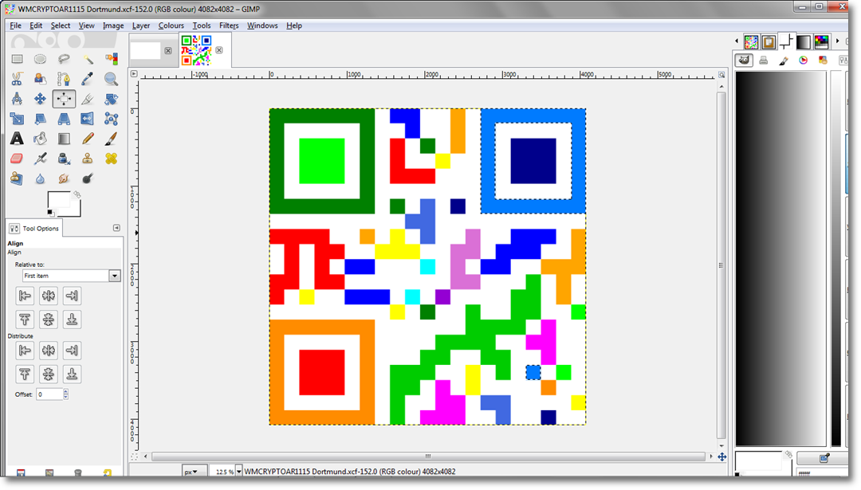The image size is (861, 490).
Task: Open the Filters menu
Action: 229,25
